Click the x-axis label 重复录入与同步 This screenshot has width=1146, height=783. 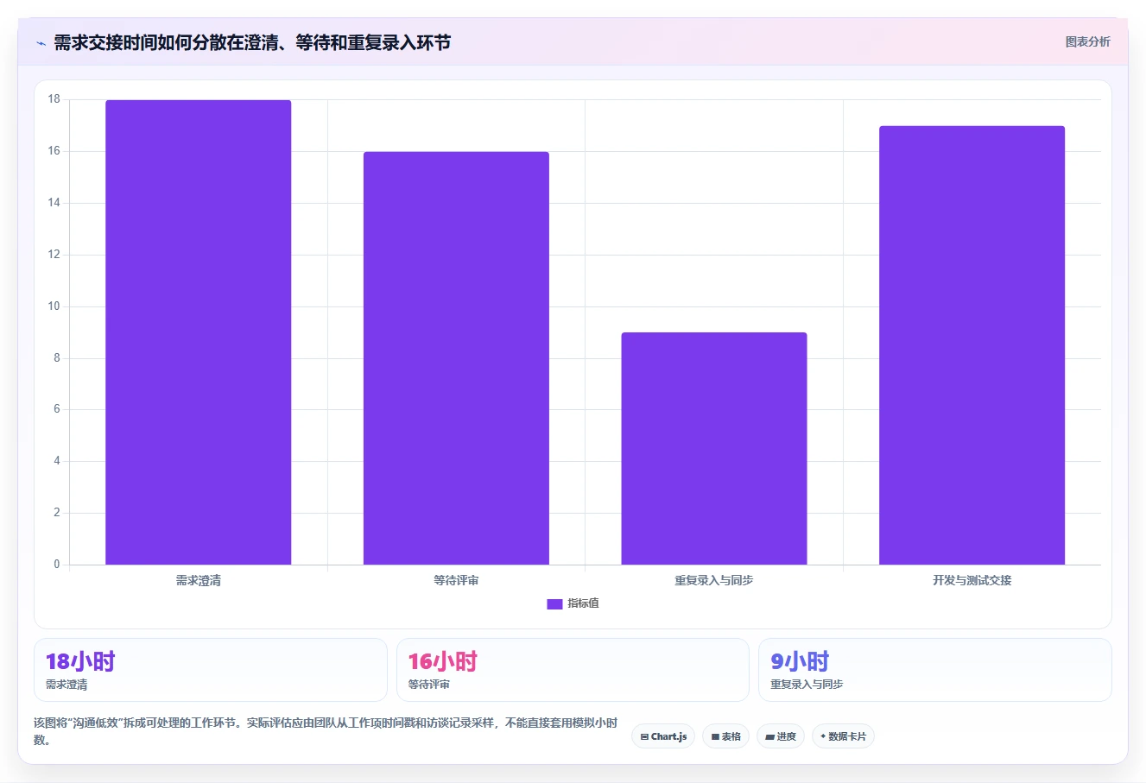click(714, 580)
